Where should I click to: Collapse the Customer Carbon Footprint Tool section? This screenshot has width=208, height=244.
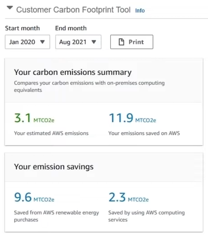tap(10, 8)
